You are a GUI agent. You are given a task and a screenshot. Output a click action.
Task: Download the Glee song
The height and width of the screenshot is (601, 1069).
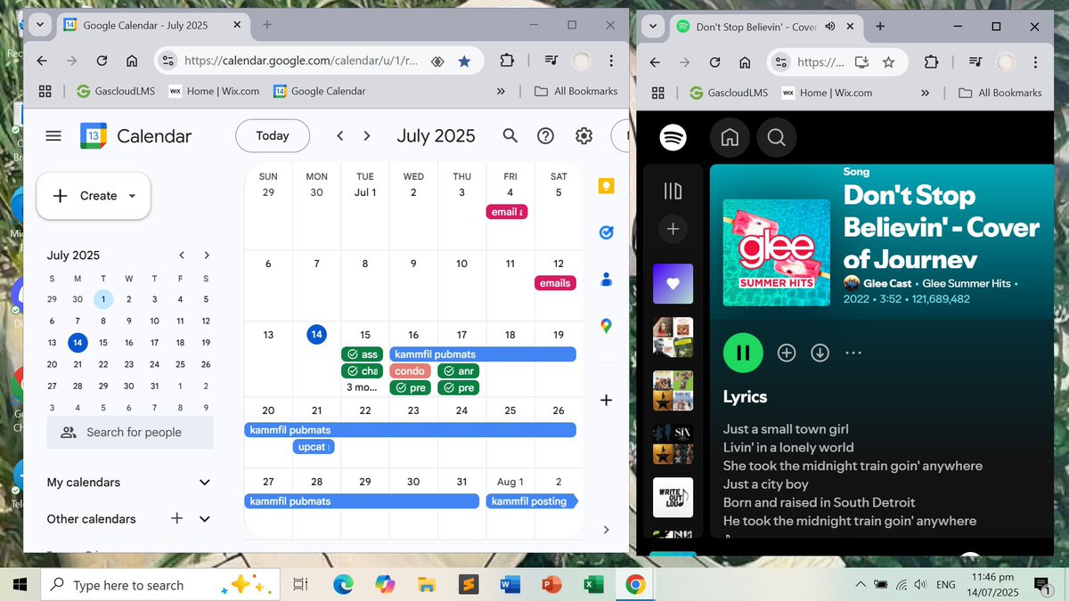[820, 353]
